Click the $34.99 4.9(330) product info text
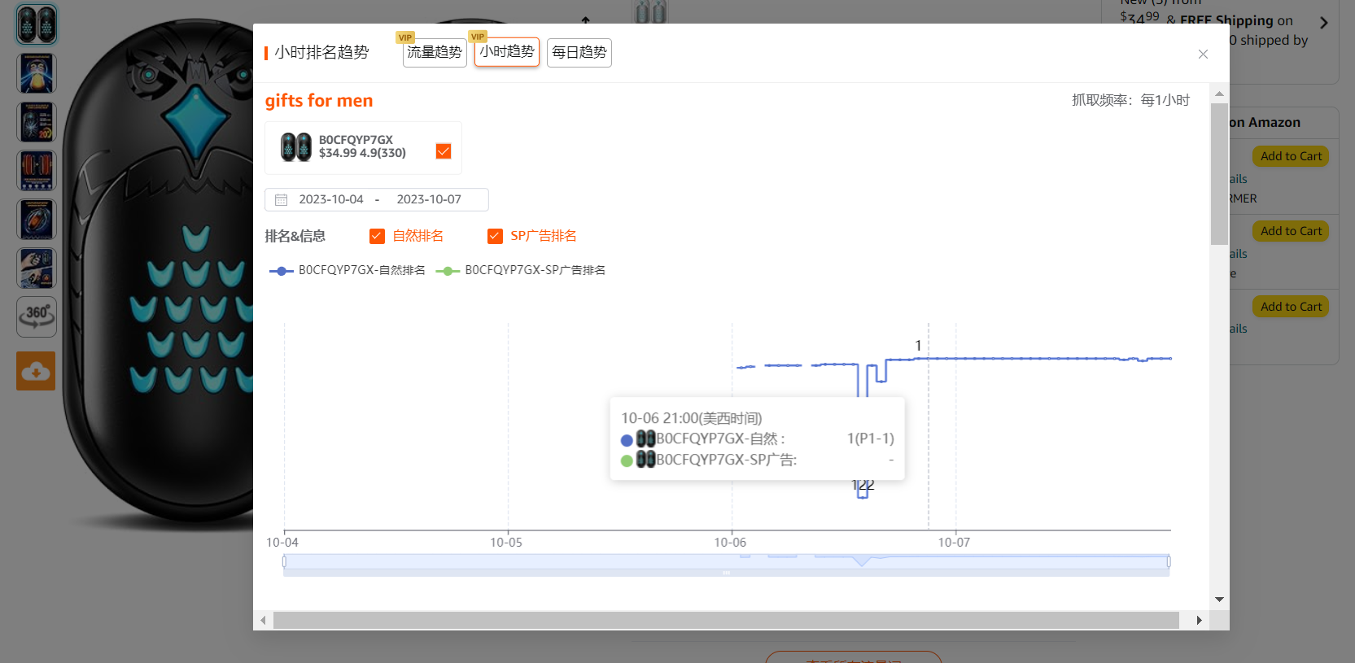Viewport: 1355px width, 663px height. pyautogui.click(x=362, y=153)
